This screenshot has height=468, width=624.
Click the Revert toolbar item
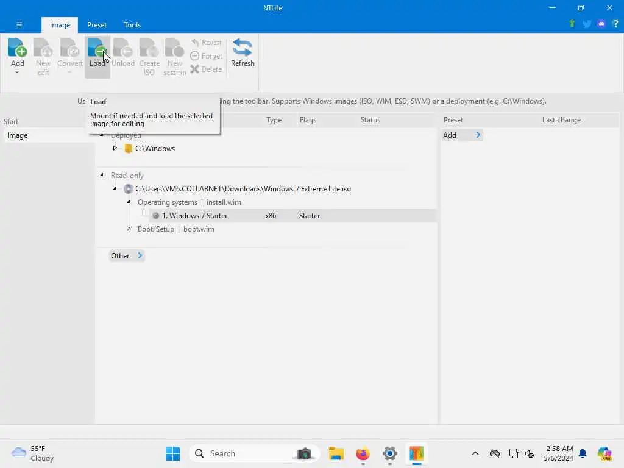pos(206,43)
